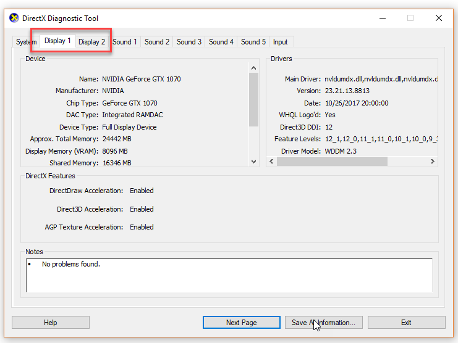Click the Help button
Image resolution: width=458 pixels, height=343 pixels.
pyautogui.click(x=51, y=323)
